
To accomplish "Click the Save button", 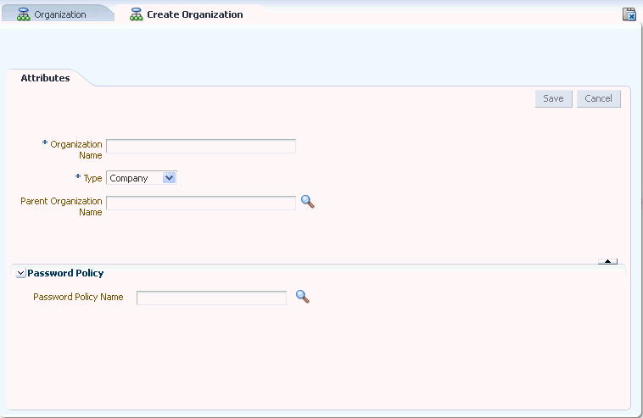I will pyautogui.click(x=554, y=98).
